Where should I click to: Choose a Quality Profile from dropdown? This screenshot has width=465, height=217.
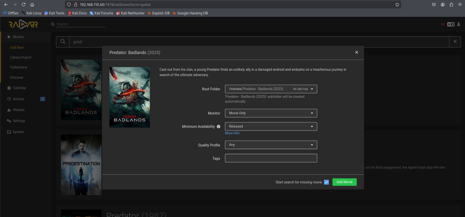[271, 145]
